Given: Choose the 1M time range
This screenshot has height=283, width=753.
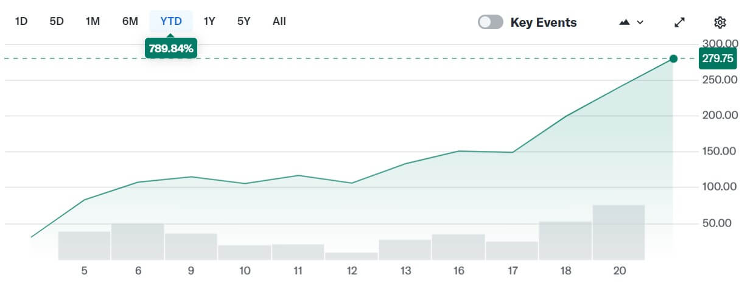Looking at the screenshot, I should click(93, 21).
